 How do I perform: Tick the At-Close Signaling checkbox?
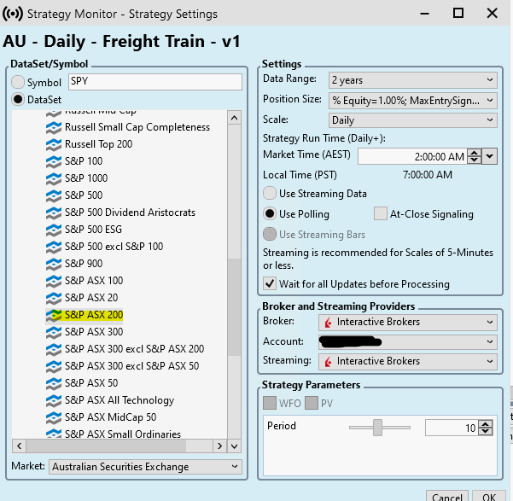(381, 214)
